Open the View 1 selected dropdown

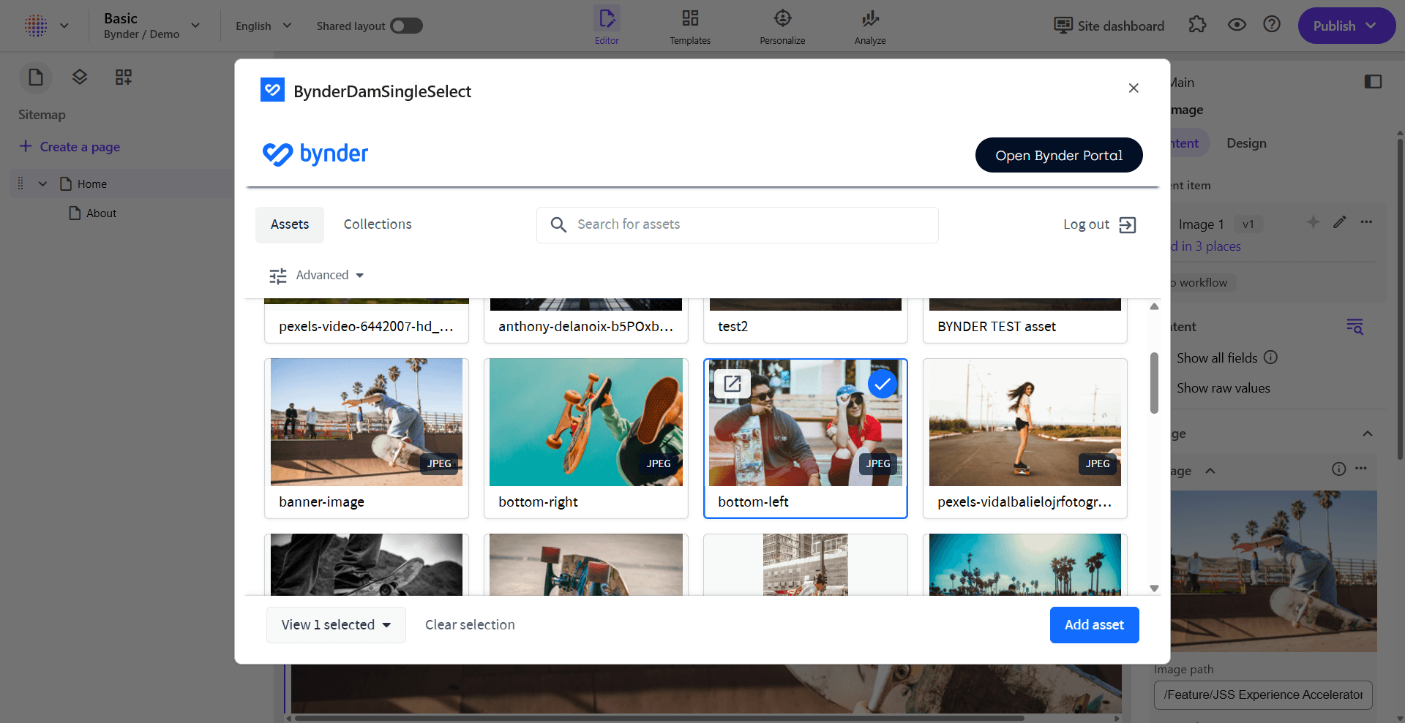point(336,625)
